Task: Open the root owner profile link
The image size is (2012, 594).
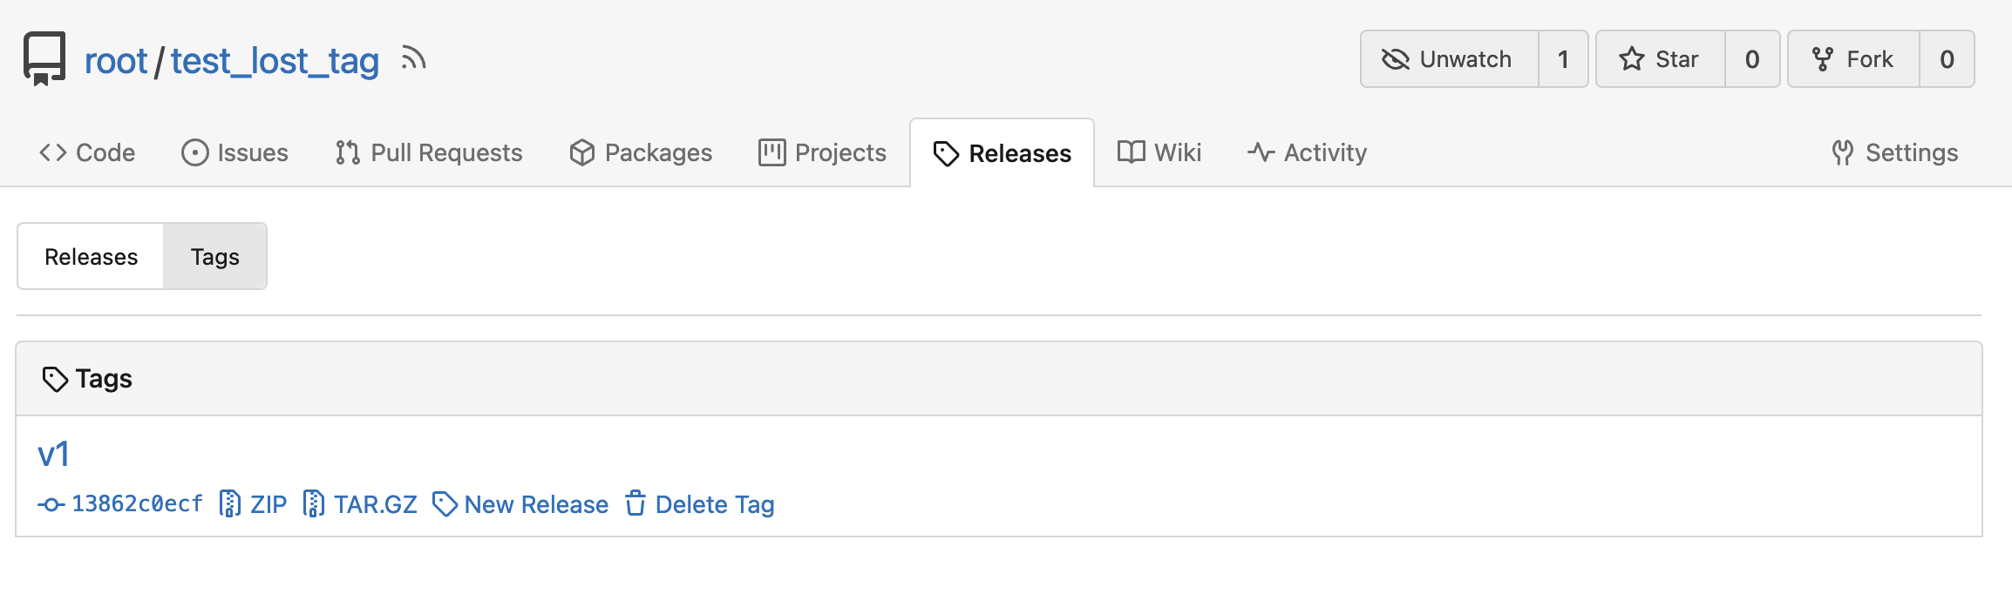Action: [116, 61]
